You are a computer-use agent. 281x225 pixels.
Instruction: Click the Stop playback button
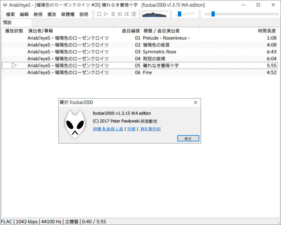point(99,14)
